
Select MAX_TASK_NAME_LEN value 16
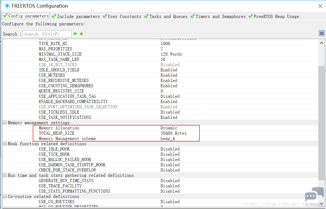pyautogui.click(x=163, y=59)
